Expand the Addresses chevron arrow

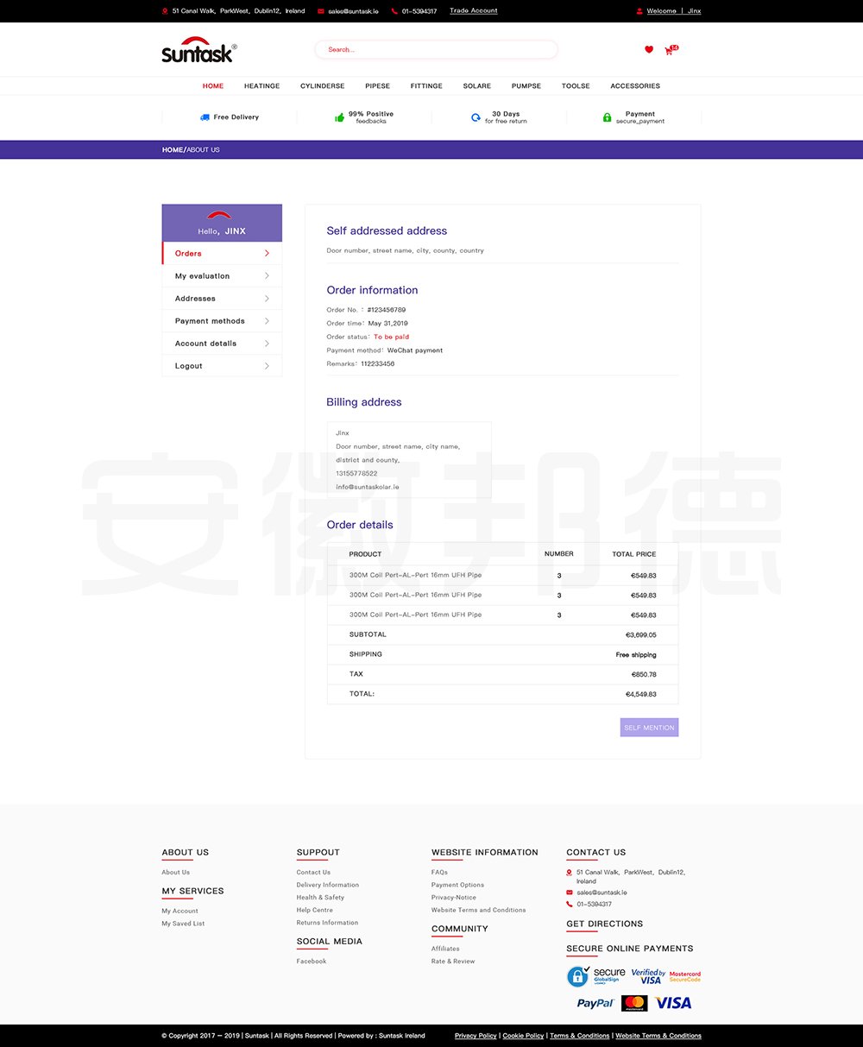pos(267,299)
